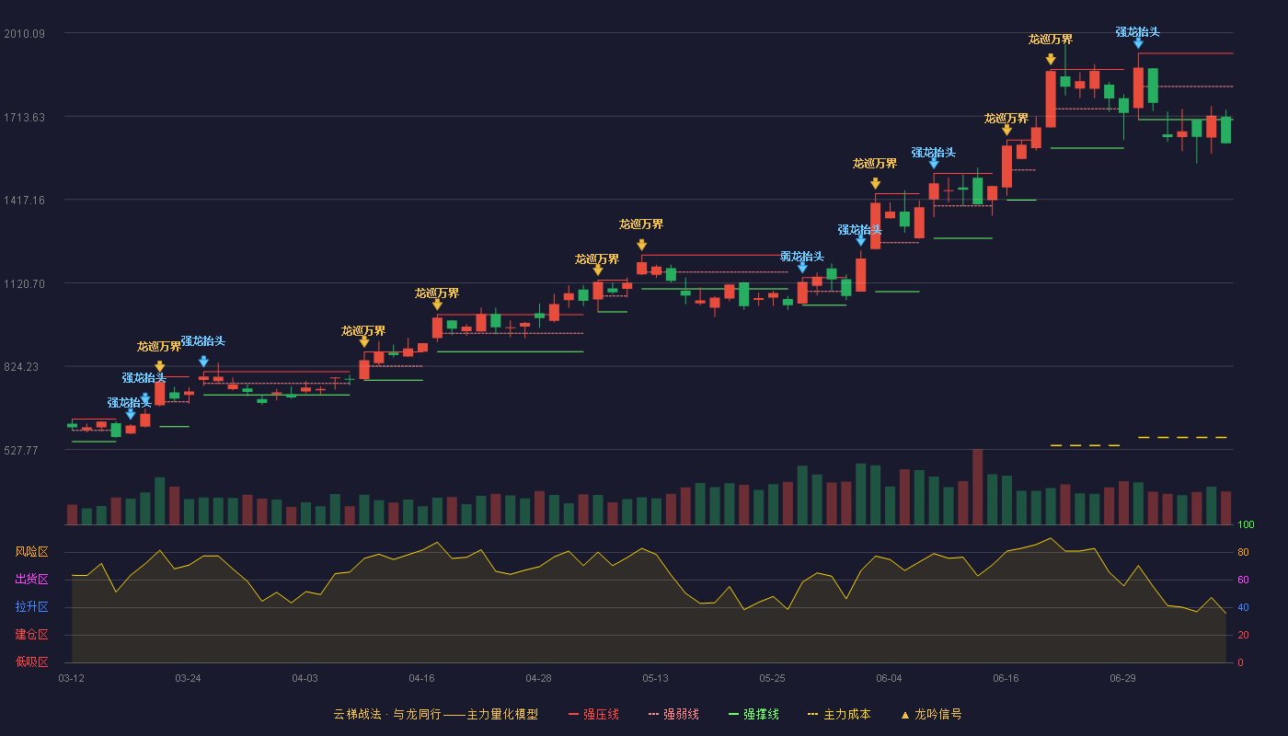The image size is (1288, 736).
Task: Click the 出货区 zone label
Action: tap(31, 580)
